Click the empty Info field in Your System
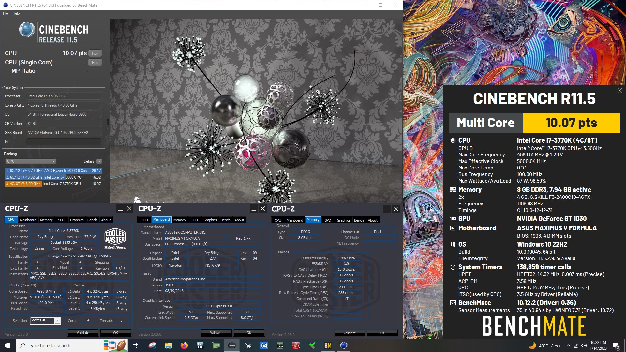Viewport: 626px width, 352px height. 64,142
